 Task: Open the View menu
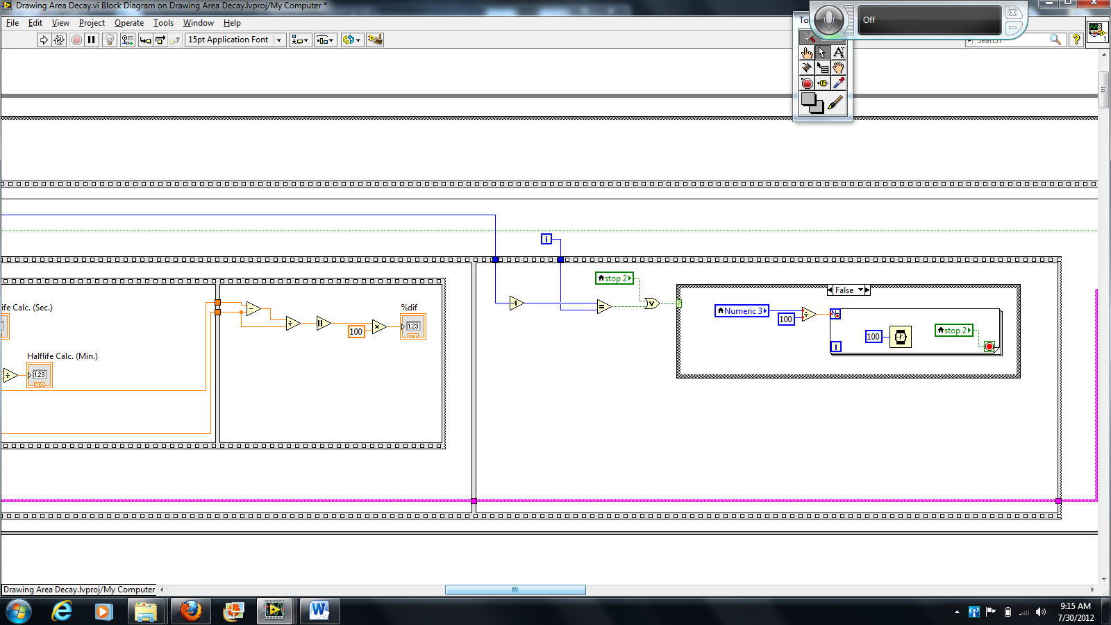[60, 23]
